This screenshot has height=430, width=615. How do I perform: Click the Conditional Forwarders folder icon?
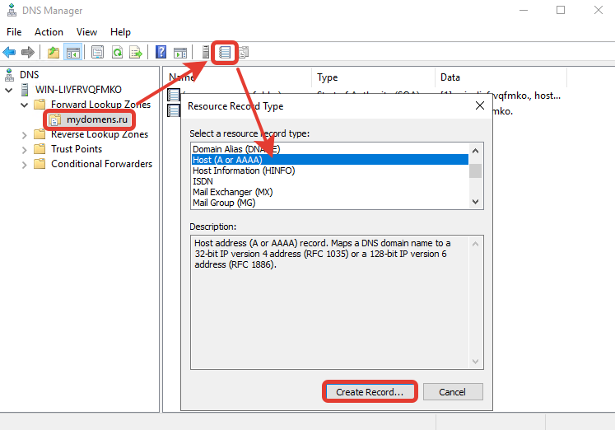click(x=40, y=164)
